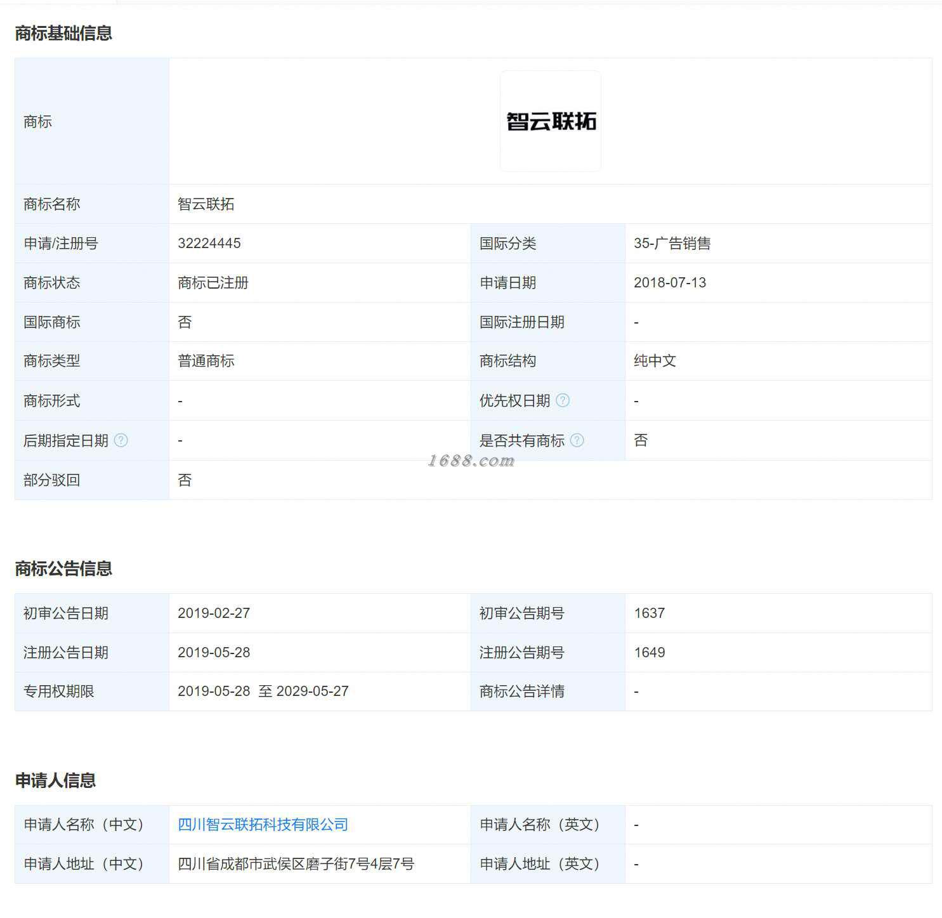Viewport: 942px width, 918px height.
Task: Click the 初审公告期号 field label
Action: [522, 613]
